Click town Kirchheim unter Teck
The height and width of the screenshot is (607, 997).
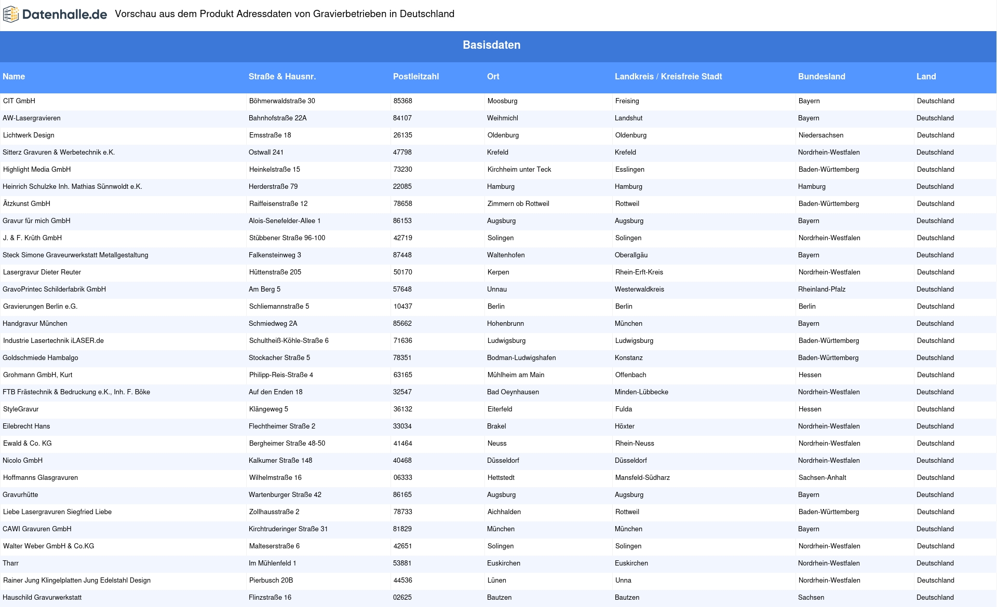pos(519,169)
